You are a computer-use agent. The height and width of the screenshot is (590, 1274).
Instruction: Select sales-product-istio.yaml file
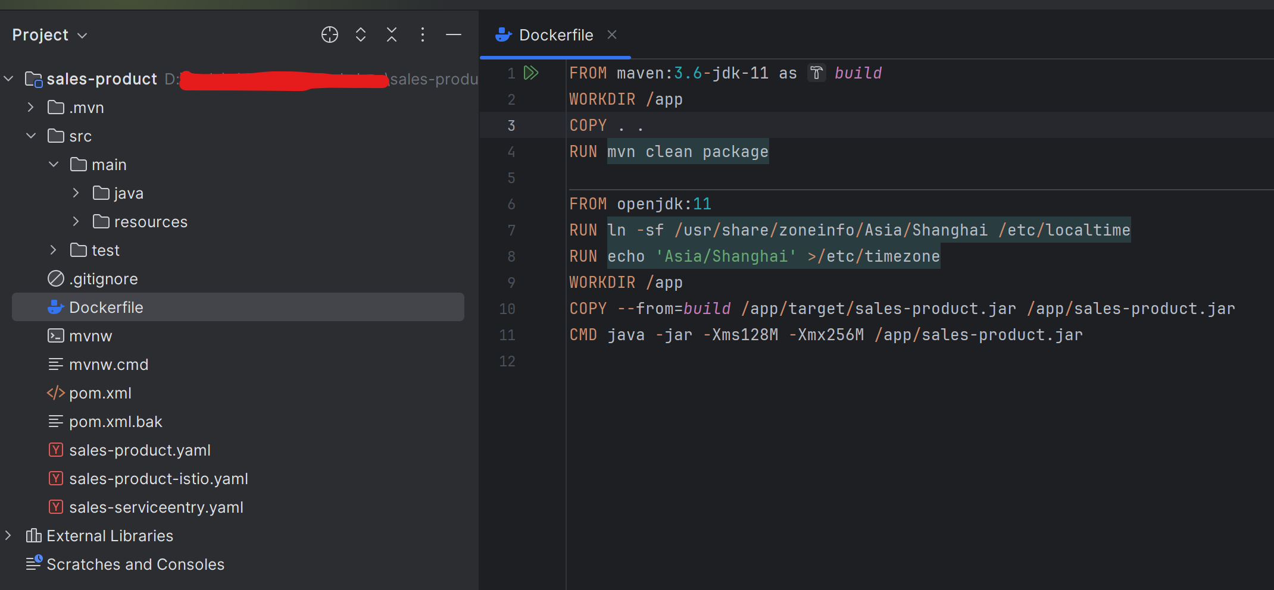pos(158,479)
